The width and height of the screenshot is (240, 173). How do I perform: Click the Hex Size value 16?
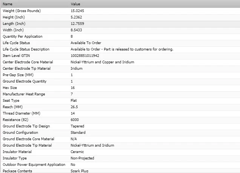tap(72, 88)
